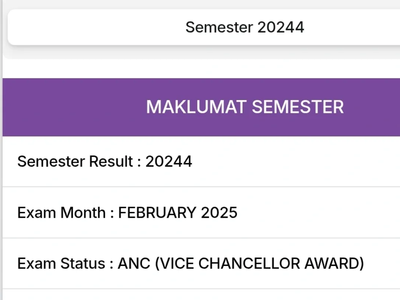The image size is (400, 300).
Task: Click the word Semester in selector box
Action: pyautogui.click(x=219, y=27)
